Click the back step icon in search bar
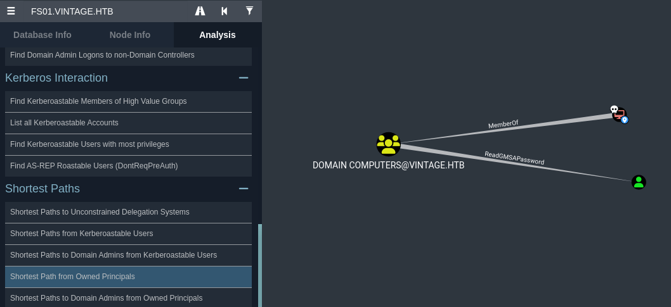Viewport: 671px width, 307px height. click(225, 11)
